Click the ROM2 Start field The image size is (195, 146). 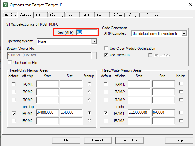47,92
